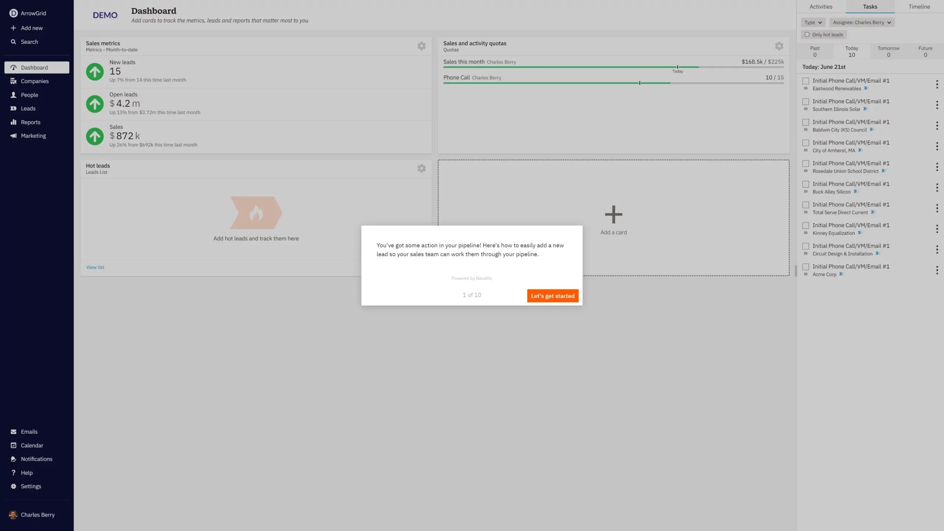Switch to the Activities tab
Viewport: 944px width, 531px height.
click(820, 6)
